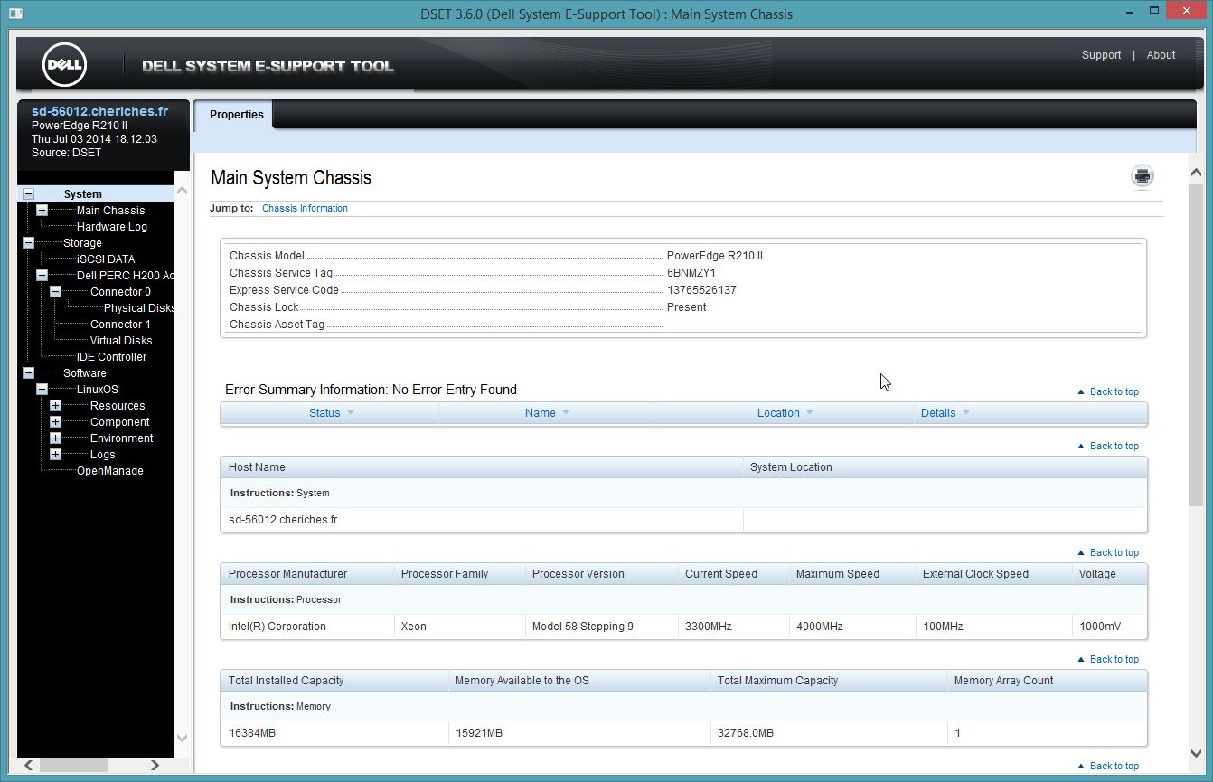Click the main content scroll up arrow

[1196, 172]
